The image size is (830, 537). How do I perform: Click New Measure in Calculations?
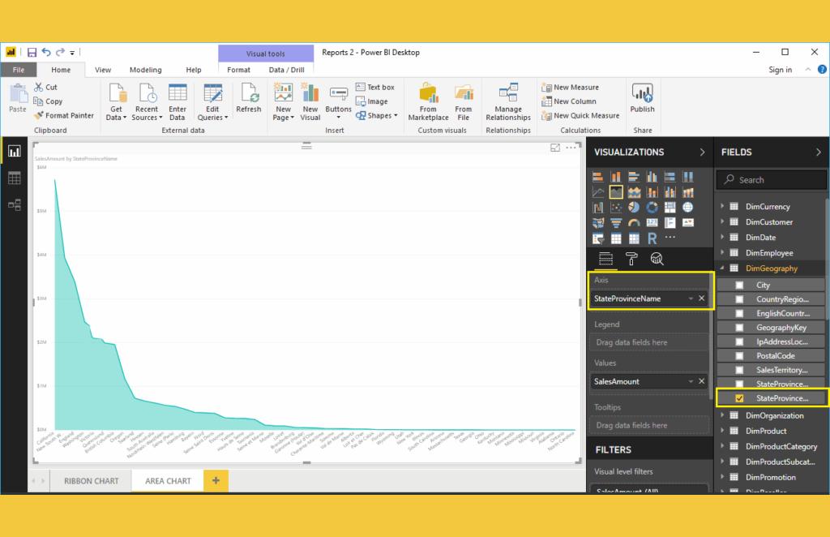[x=571, y=88]
